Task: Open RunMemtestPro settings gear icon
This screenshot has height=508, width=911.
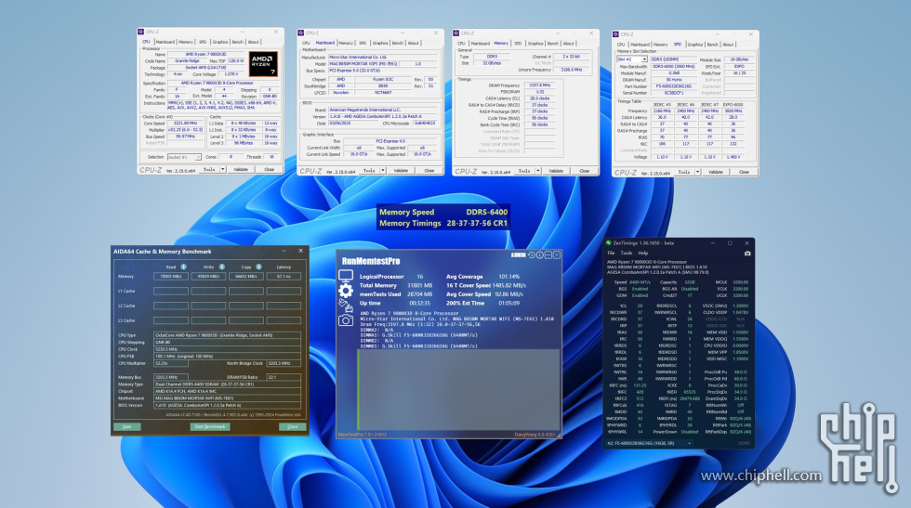Action: coord(346,291)
